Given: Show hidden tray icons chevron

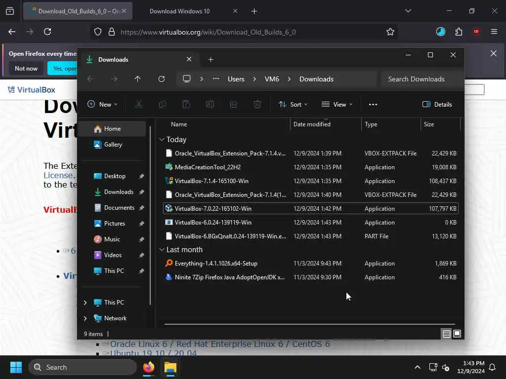Looking at the screenshot, I should click(417, 367).
